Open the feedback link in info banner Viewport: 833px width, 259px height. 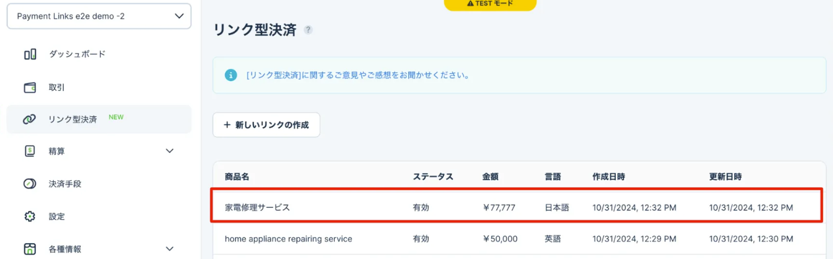(x=358, y=75)
